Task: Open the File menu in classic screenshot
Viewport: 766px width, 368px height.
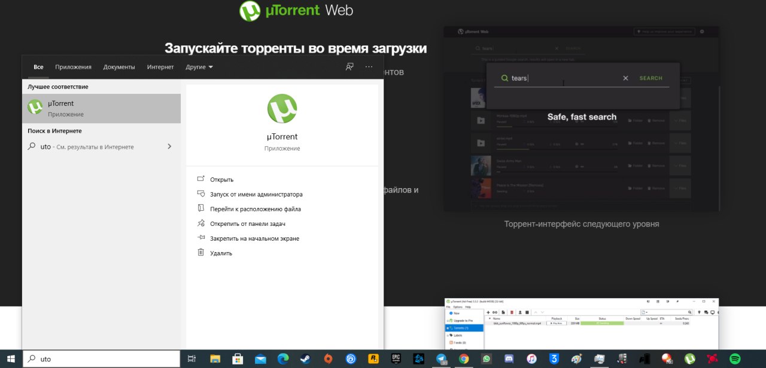Action: click(x=448, y=307)
